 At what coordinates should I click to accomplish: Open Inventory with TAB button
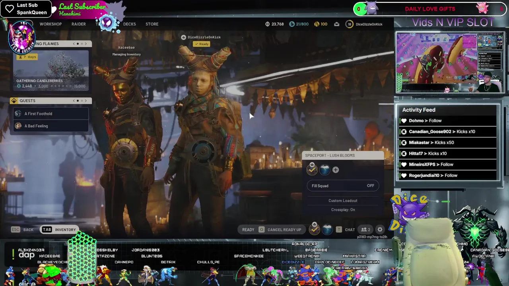click(59, 230)
